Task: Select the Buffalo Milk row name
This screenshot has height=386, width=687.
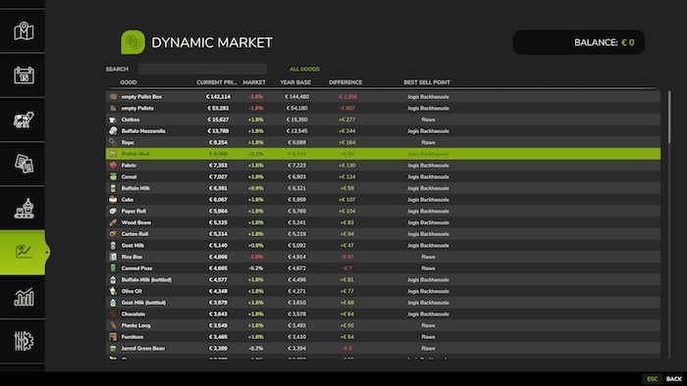Action: (135, 188)
